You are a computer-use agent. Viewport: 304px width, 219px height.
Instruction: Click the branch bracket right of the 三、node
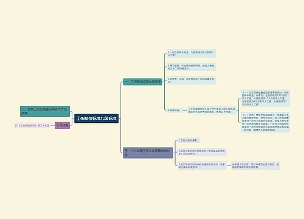click(175, 153)
